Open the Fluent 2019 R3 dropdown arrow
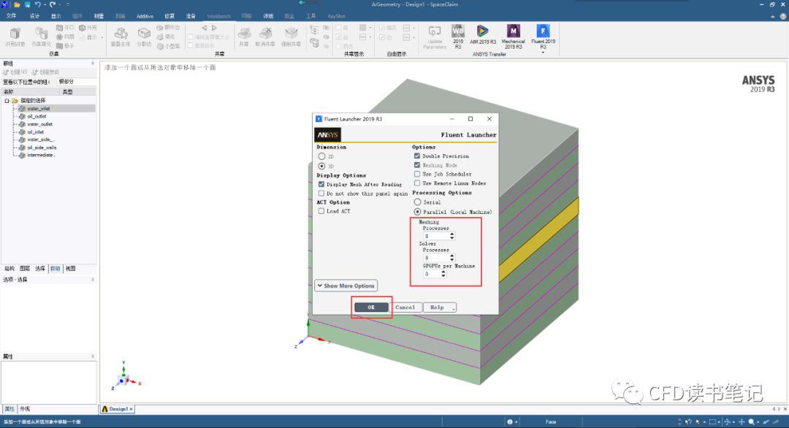Screen dimensions: 789x428 (x=542, y=52)
